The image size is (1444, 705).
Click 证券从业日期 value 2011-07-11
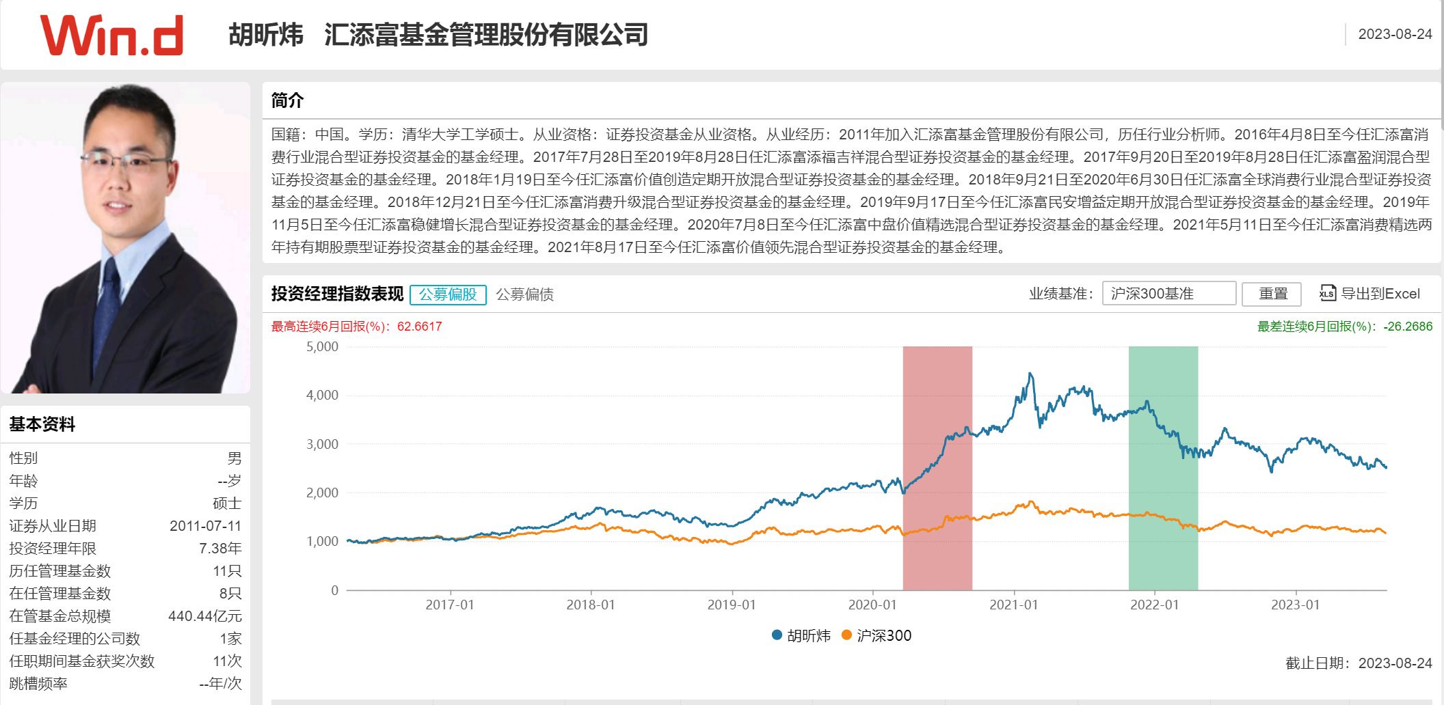pyautogui.click(x=206, y=526)
